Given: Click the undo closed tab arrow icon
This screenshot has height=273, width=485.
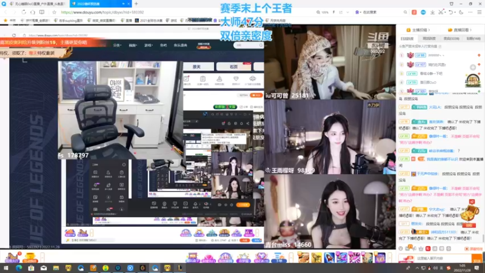Looking at the screenshot, I should (450, 12).
